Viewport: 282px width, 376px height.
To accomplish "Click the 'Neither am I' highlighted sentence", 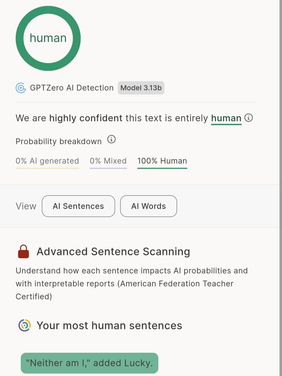I will 89,363.
